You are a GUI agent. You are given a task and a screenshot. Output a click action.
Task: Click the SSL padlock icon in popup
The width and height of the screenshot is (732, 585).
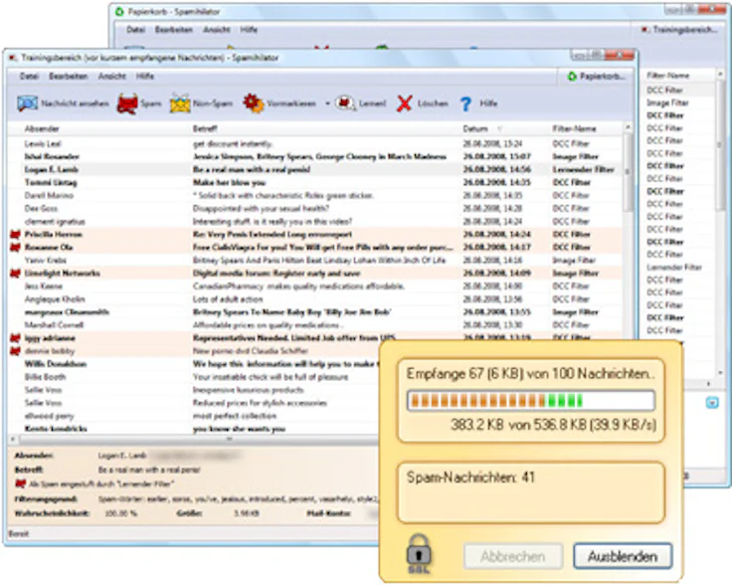point(419,554)
